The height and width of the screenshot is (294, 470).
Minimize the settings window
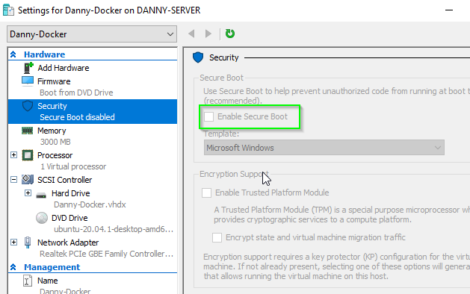click(449, 10)
